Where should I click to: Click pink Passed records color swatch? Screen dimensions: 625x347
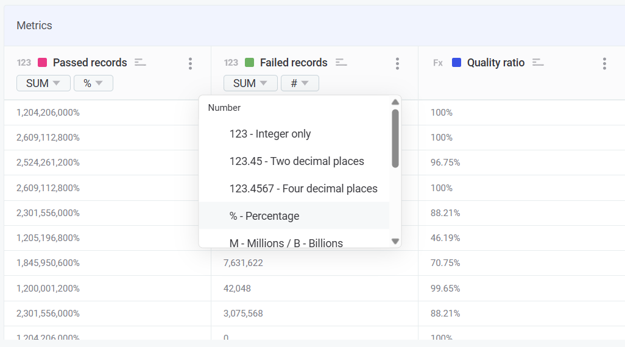click(43, 63)
